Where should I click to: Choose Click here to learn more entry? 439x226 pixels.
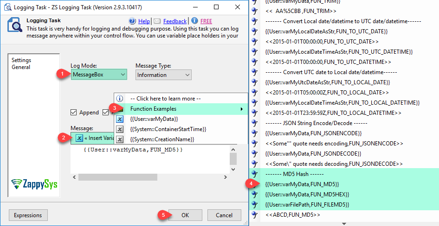(166, 99)
